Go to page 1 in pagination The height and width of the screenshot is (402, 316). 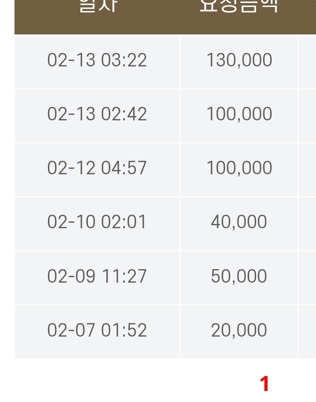265,384
